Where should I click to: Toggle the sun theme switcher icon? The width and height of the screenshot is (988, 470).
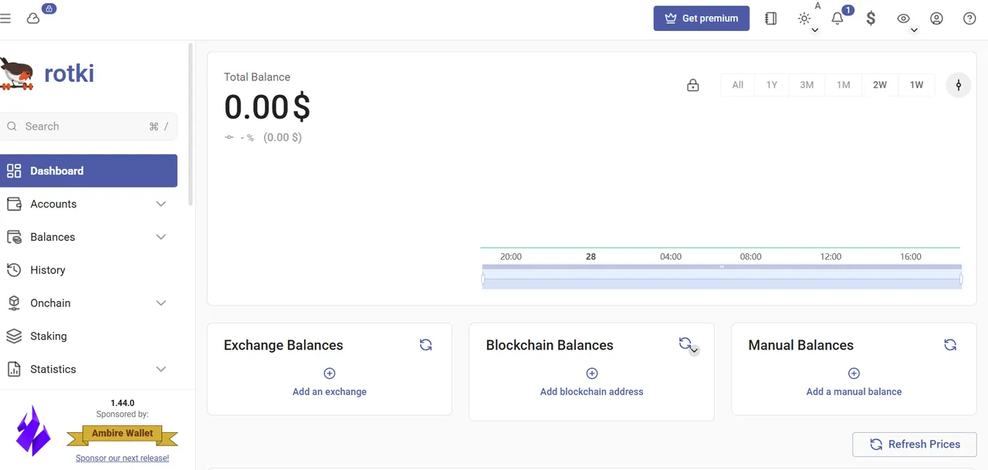click(804, 19)
